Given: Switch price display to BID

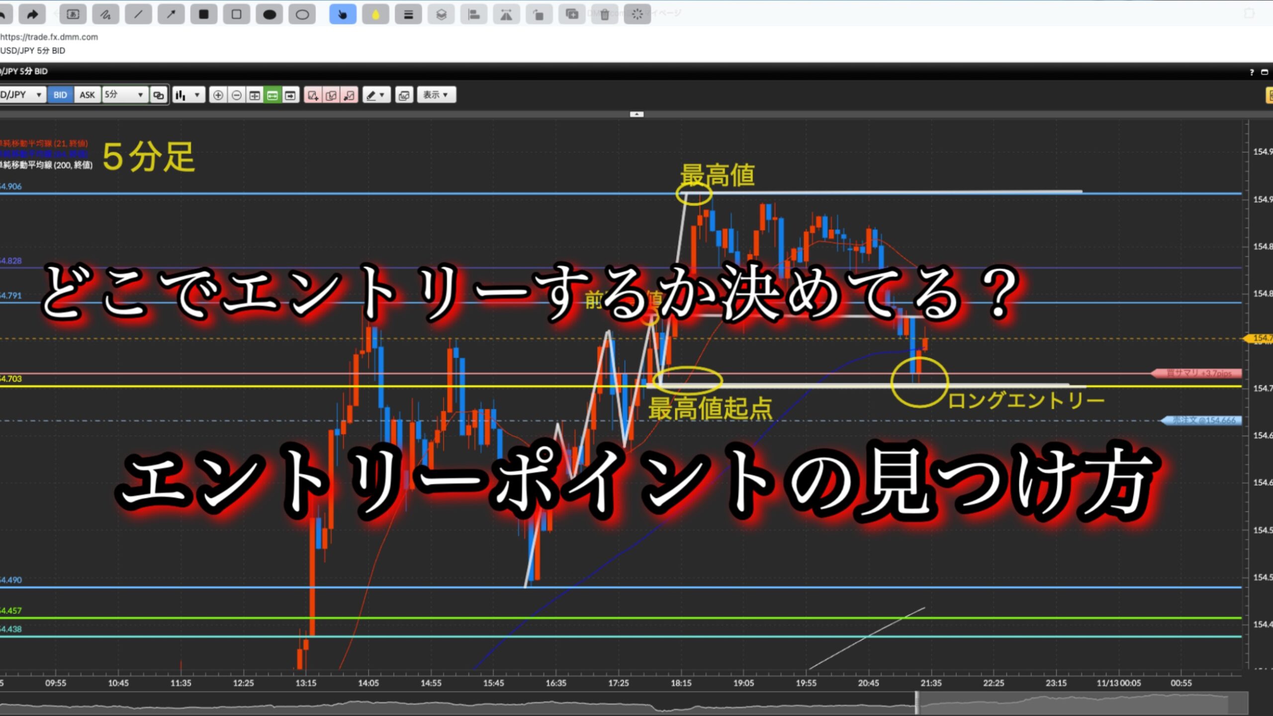Looking at the screenshot, I should coord(60,95).
